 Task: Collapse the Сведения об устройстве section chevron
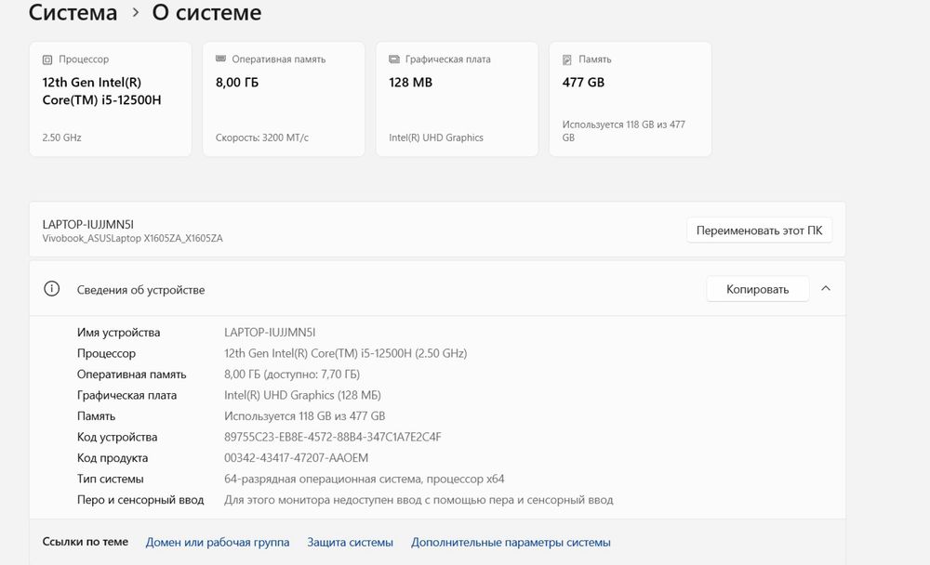(826, 288)
